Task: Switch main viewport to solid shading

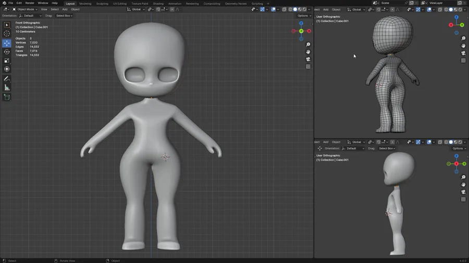Action: point(295,9)
